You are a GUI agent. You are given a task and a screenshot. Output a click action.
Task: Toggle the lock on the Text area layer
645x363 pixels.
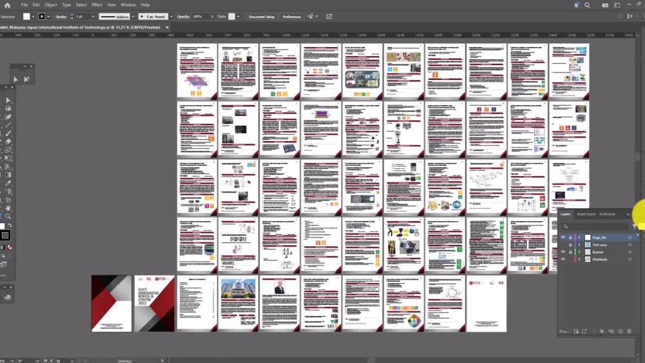(570, 245)
